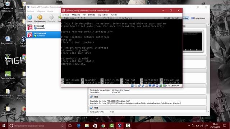Select VirtualBox-5.0.2 installer desktop icon
Image resolution: width=230 pixels, height=129 pixels.
pos(8,93)
